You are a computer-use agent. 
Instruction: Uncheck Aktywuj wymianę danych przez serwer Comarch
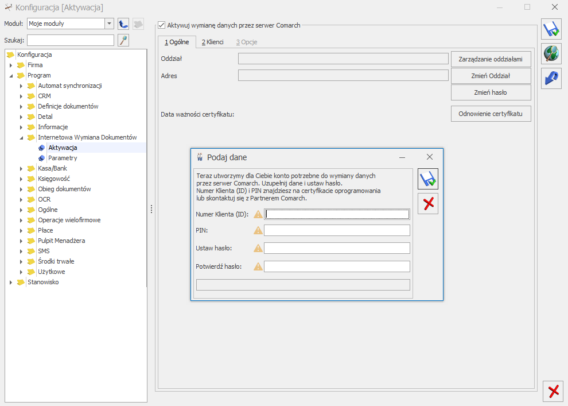pyautogui.click(x=161, y=25)
